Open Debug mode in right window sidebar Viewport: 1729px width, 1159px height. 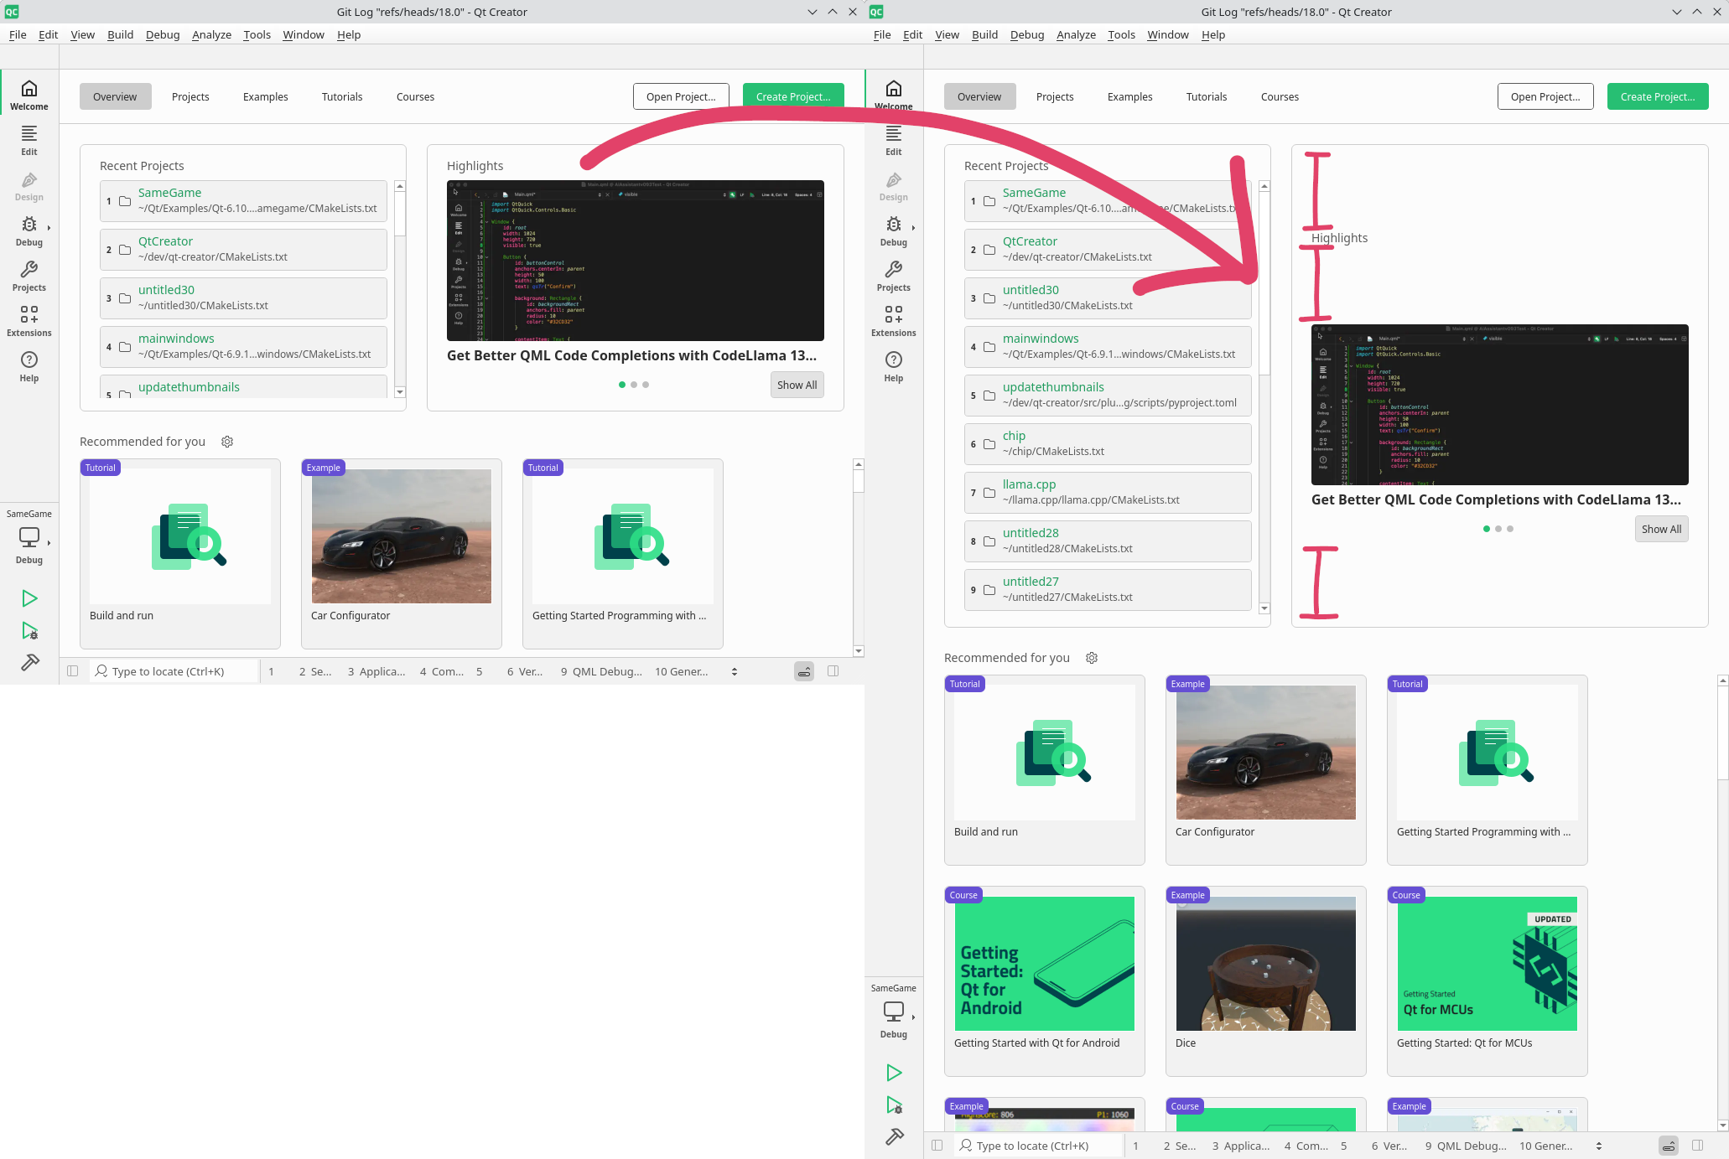pos(894,230)
